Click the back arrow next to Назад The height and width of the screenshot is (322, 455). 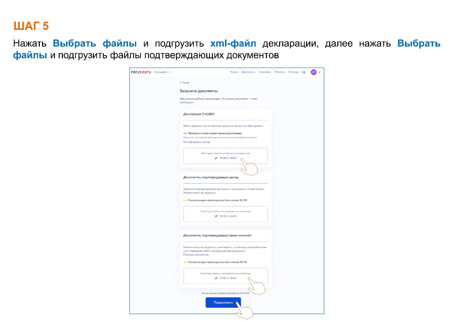[x=180, y=83]
